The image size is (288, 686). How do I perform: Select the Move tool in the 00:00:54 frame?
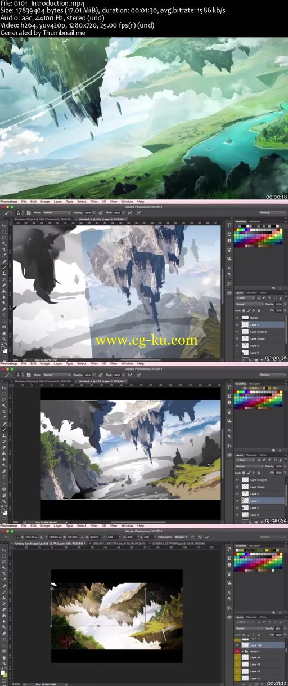(3, 388)
